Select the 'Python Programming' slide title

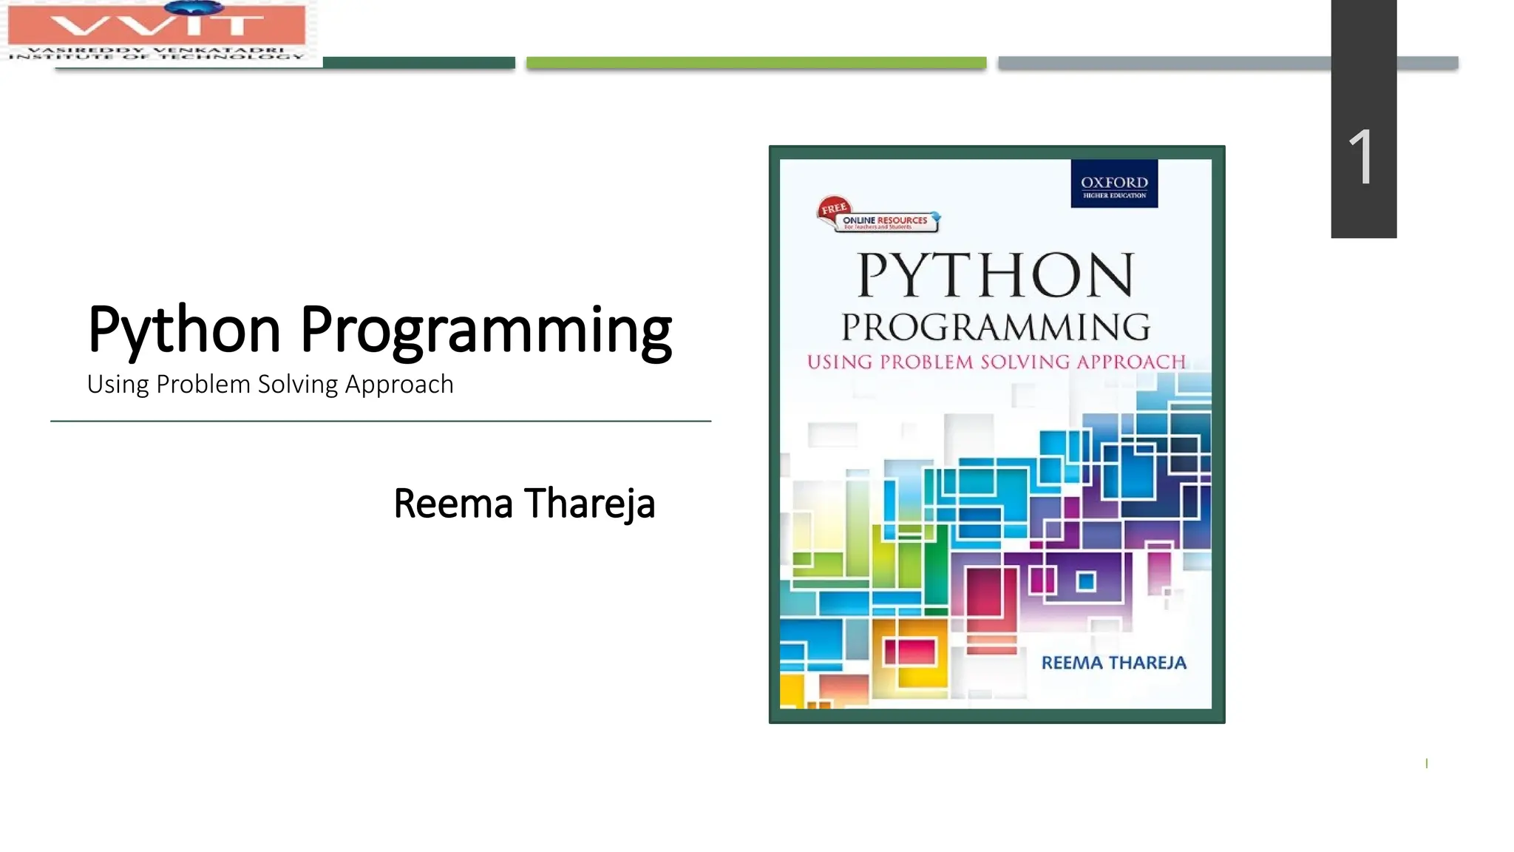click(379, 331)
